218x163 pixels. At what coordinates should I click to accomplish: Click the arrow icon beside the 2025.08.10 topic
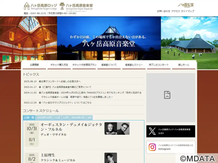pyautogui.click(x=40, y=81)
